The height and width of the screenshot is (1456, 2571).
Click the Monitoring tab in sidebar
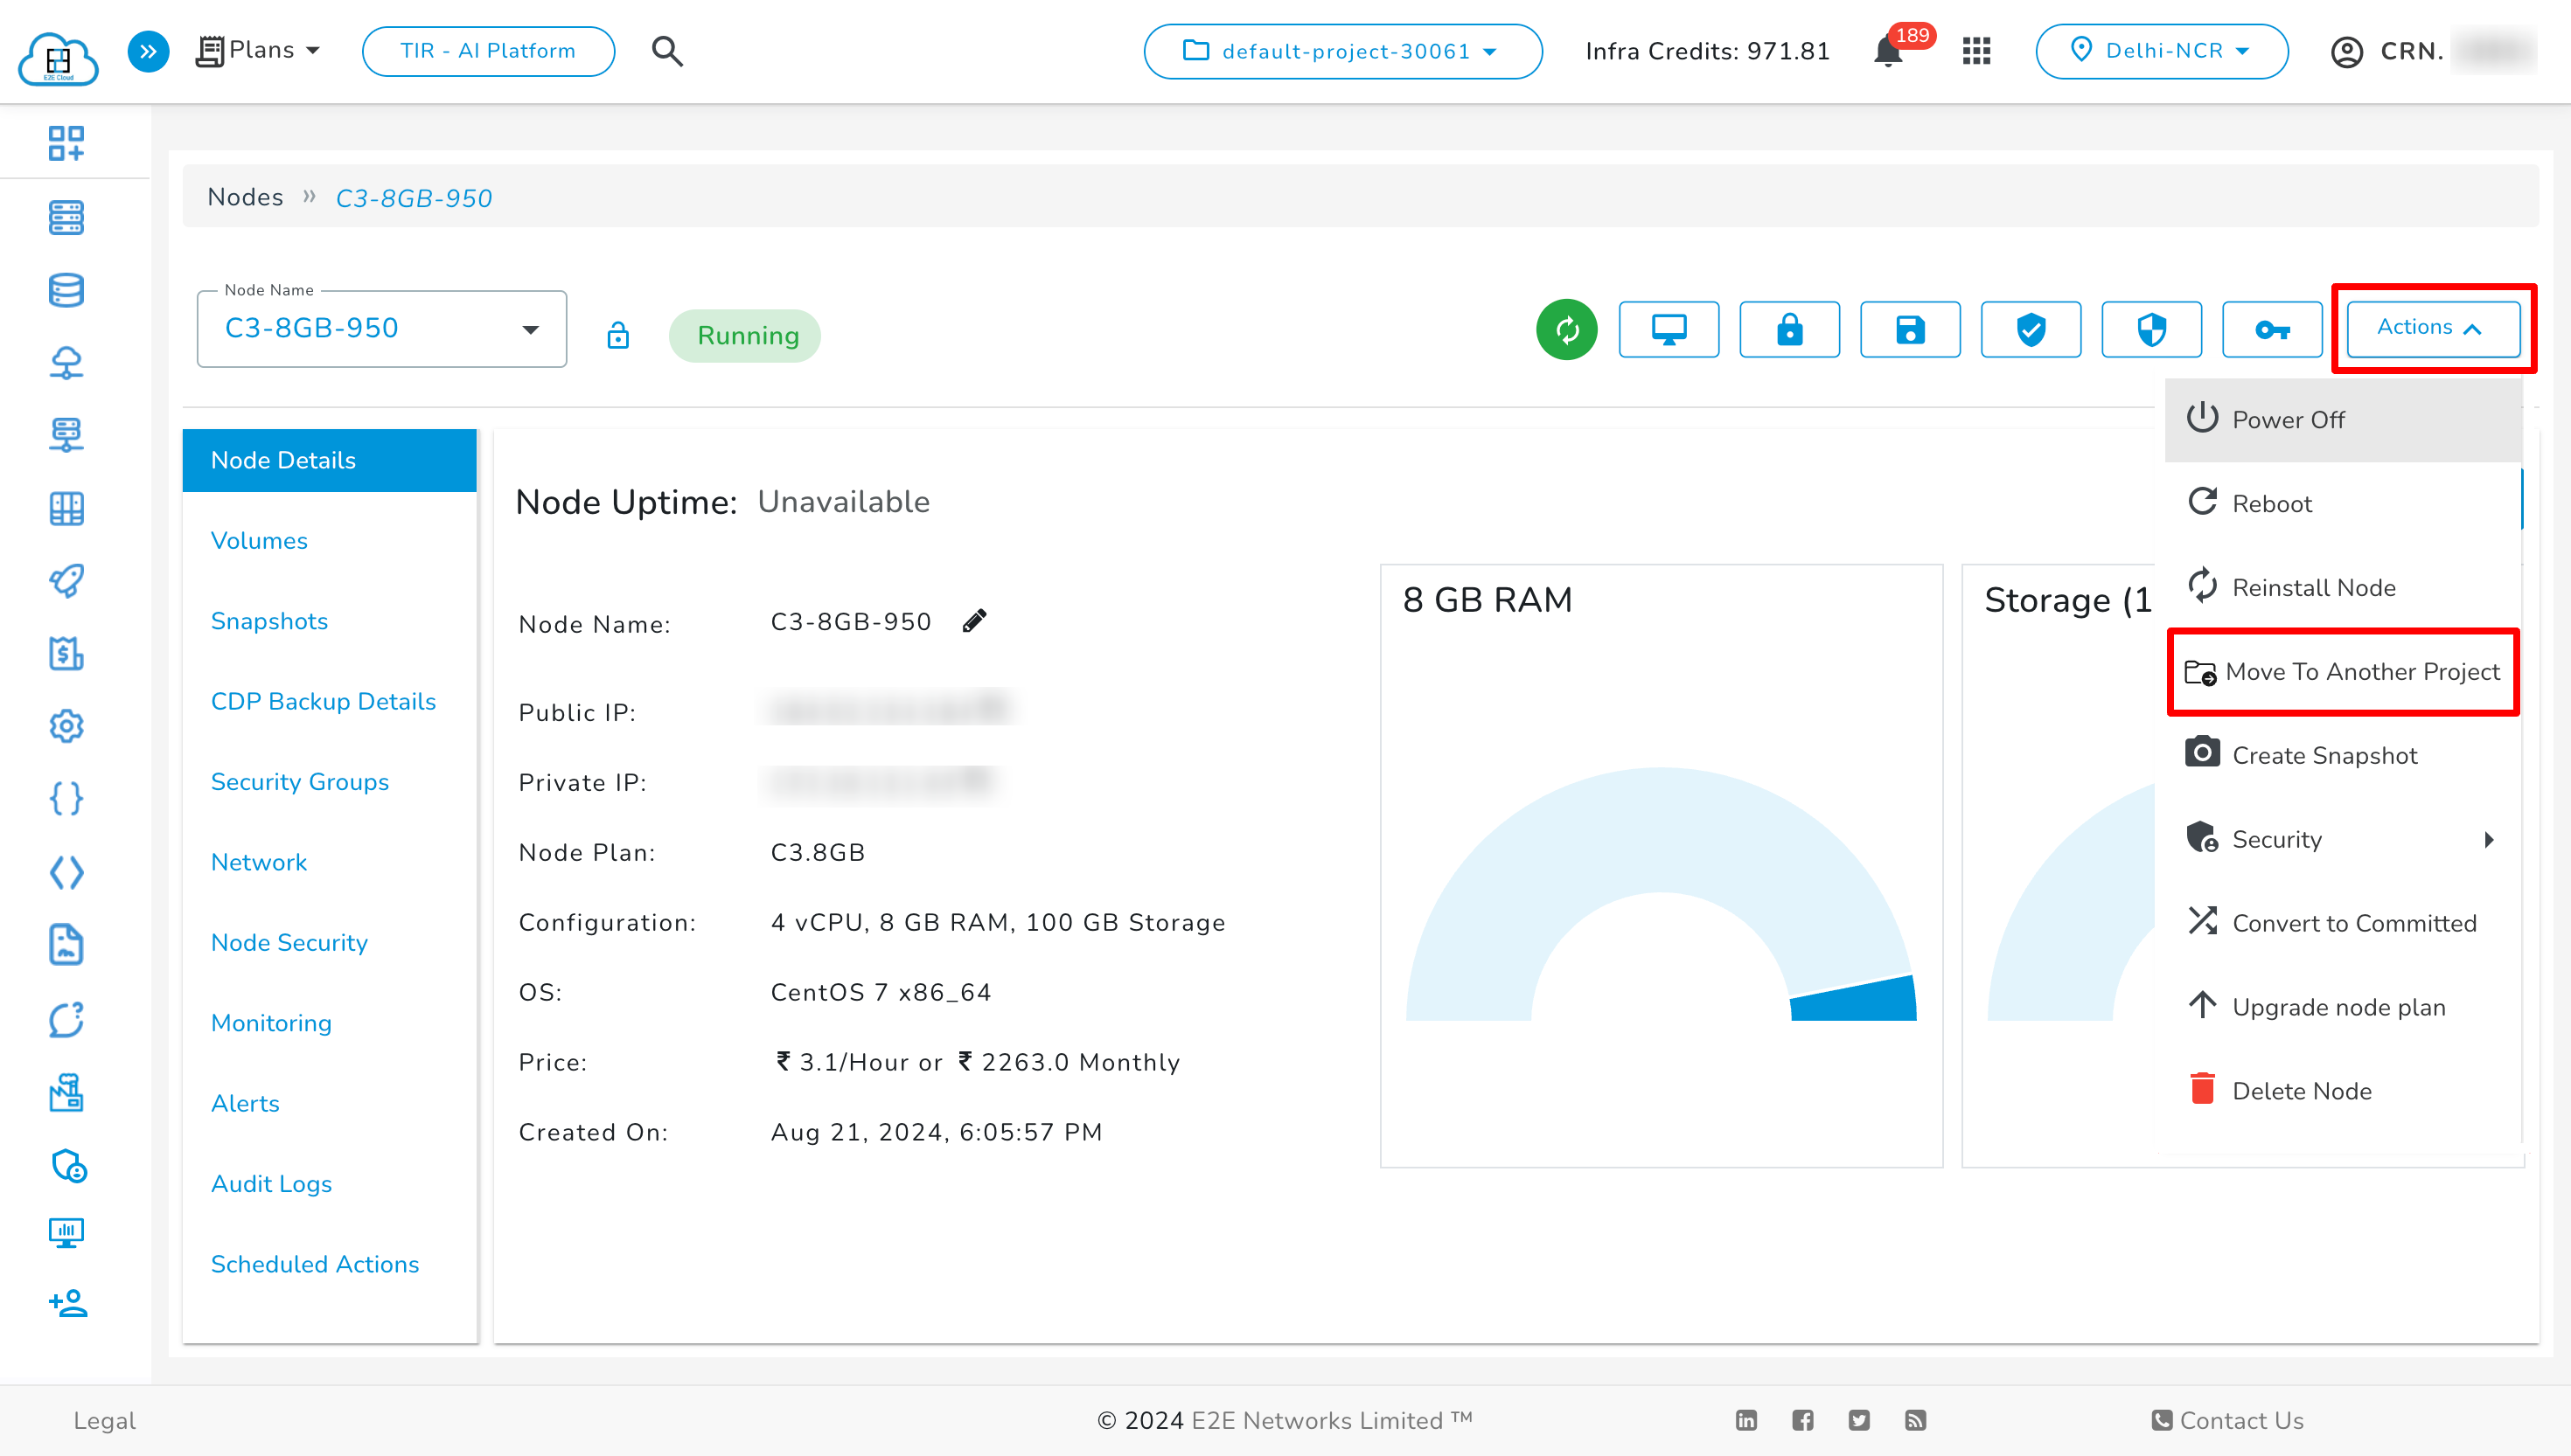270,1022
